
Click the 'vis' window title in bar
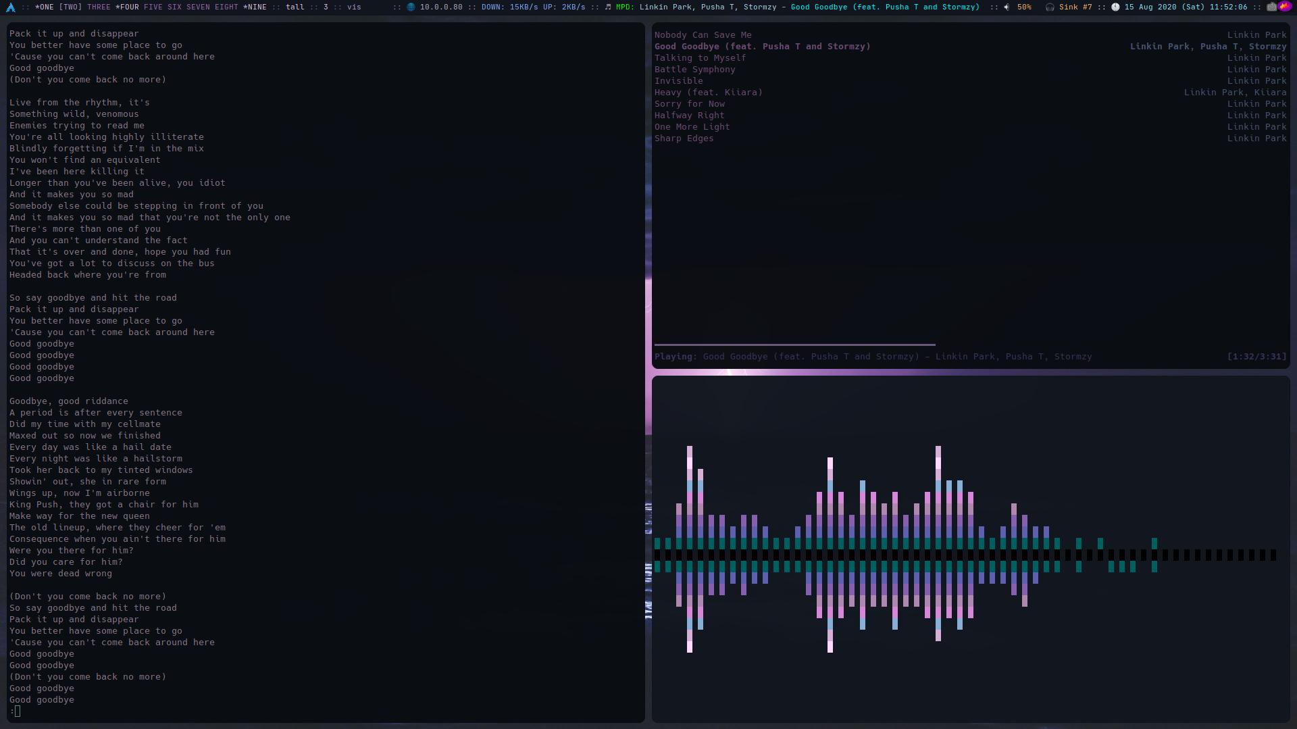(x=354, y=7)
